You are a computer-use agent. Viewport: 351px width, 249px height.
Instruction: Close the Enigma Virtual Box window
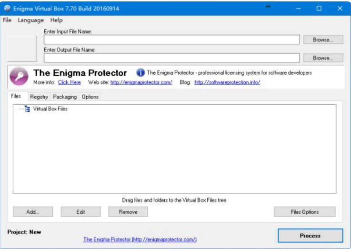pyautogui.click(x=340, y=9)
